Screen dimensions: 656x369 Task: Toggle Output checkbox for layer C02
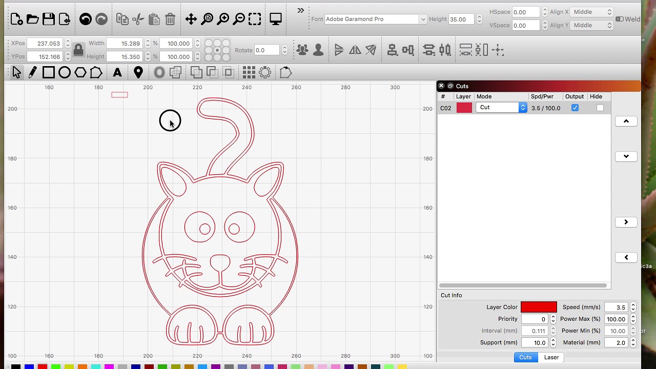(575, 108)
